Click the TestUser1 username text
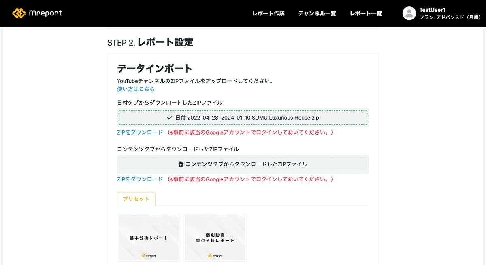 [x=433, y=10]
